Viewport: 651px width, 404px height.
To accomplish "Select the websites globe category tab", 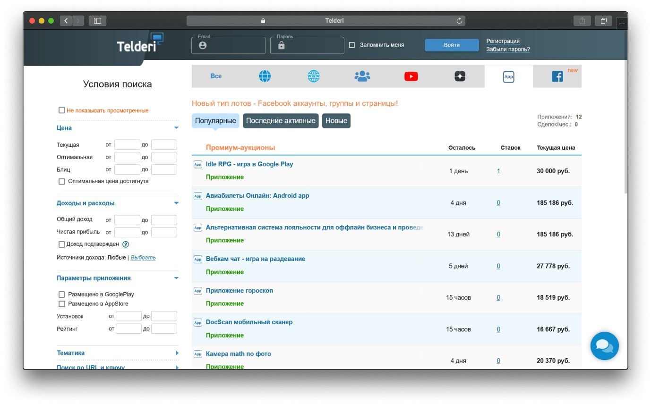I will (265, 76).
